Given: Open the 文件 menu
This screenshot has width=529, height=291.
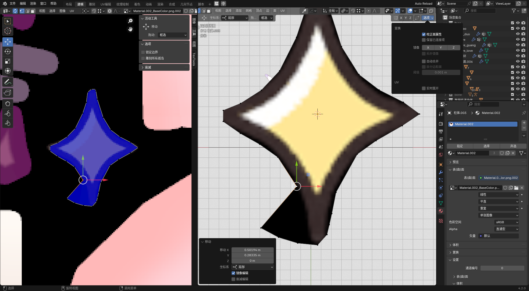Looking at the screenshot, I should pyautogui.click(x=13, y=4).
